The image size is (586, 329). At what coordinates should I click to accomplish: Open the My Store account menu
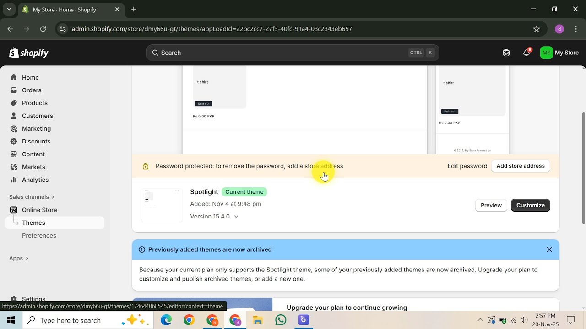pyautogui.click(x=559, y=53)
